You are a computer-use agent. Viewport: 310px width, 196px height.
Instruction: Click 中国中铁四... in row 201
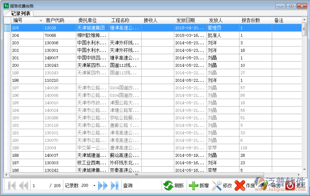91,58
